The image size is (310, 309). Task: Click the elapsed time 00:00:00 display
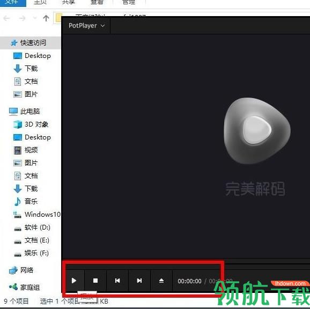coord(189,281)
